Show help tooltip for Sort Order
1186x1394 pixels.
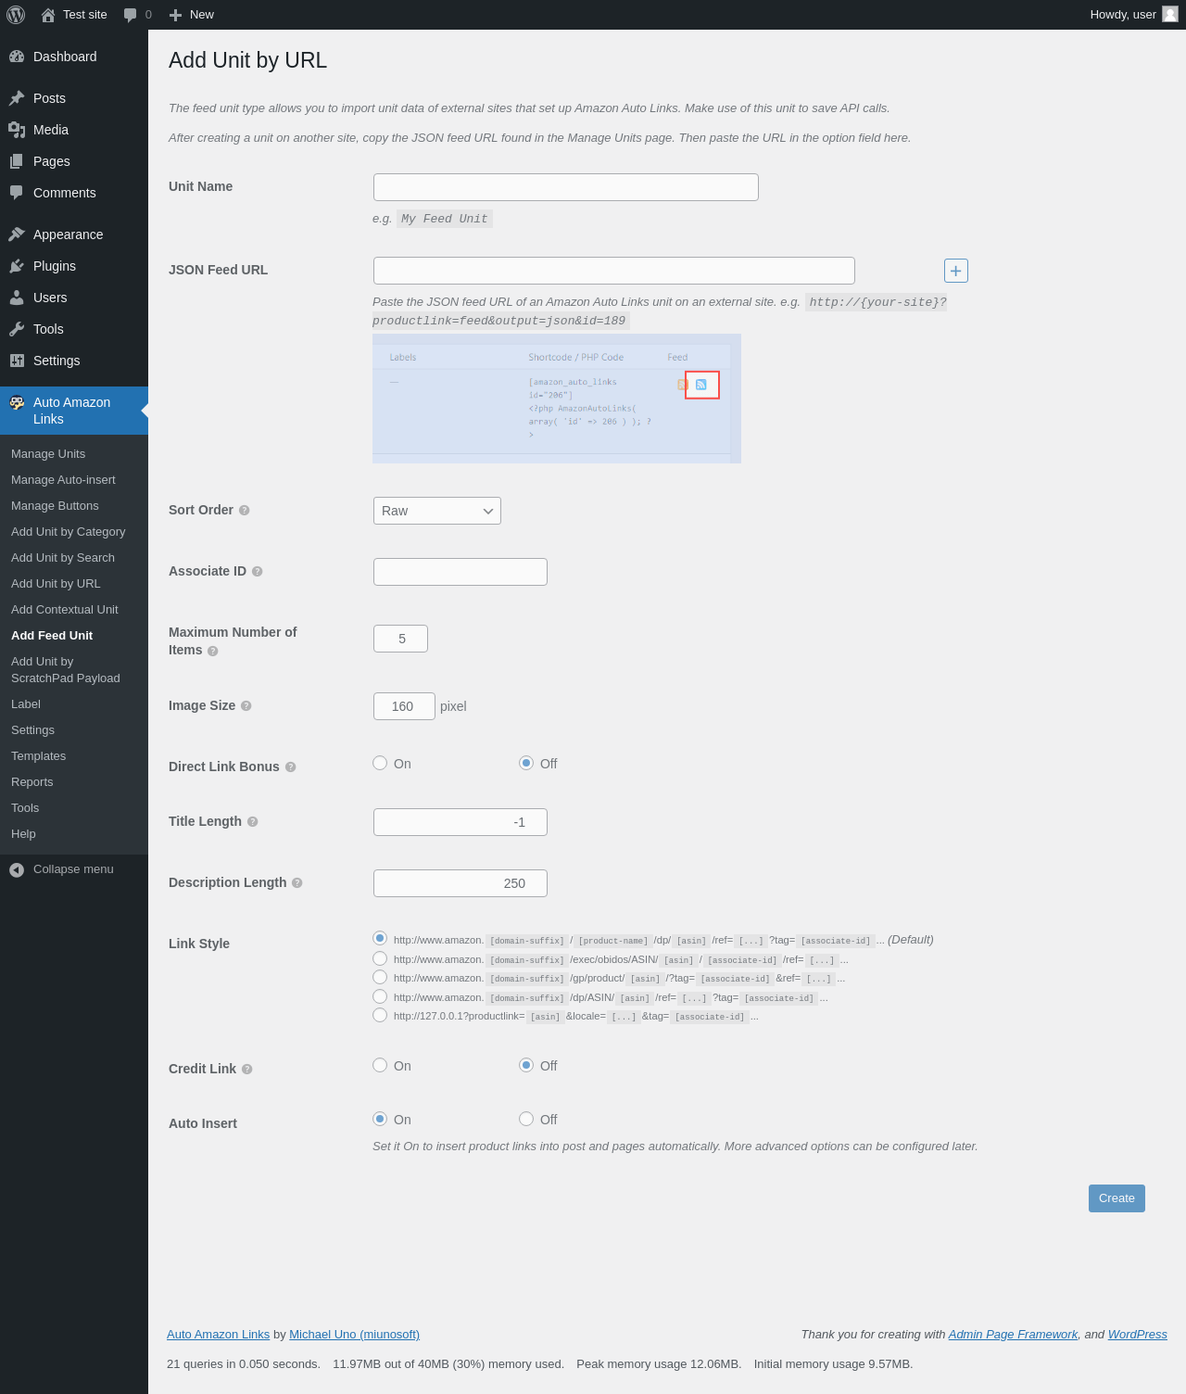(x=245, y=511)
